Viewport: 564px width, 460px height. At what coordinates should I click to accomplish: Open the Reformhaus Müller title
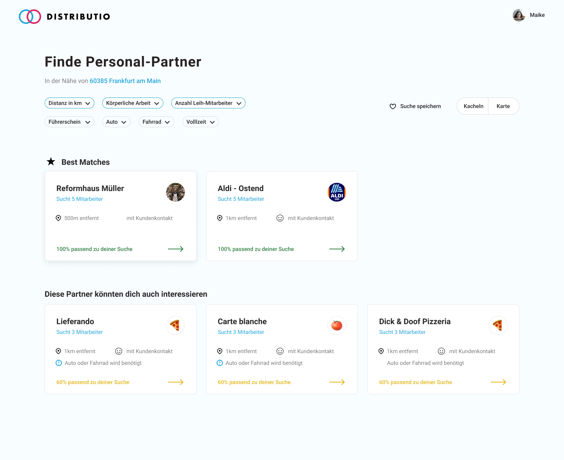(90, 188)
